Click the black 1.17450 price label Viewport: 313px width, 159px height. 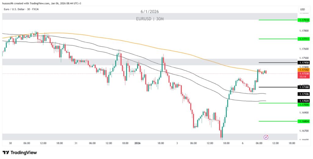coord(304,62)
